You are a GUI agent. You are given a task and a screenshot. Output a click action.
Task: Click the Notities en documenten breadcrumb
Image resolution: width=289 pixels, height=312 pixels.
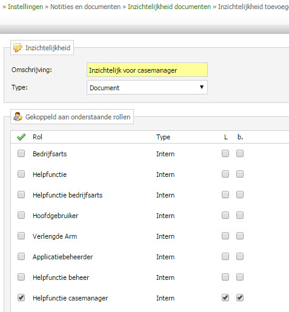(x=85, y=7)
